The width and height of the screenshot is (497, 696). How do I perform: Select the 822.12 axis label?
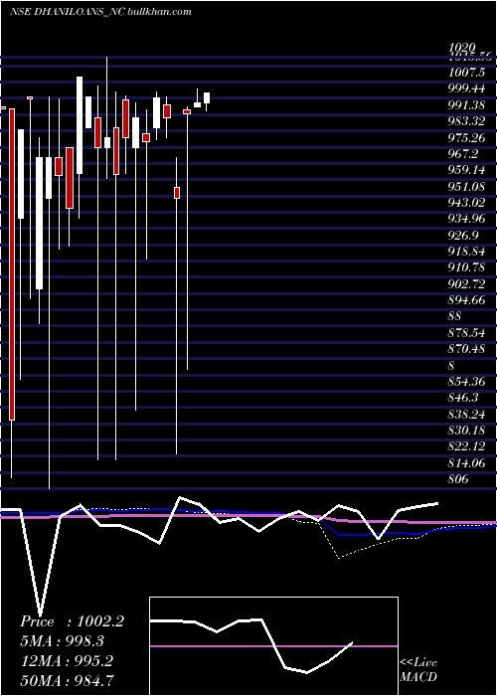tap(466, 446)
